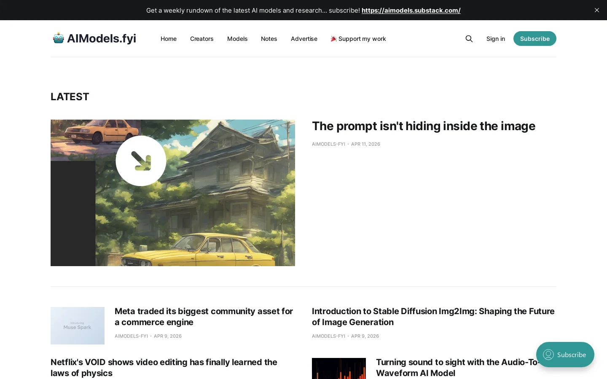Dismiss the top announcement banner
The width and height of the screenshot is (607, 379).
point(597,10)
